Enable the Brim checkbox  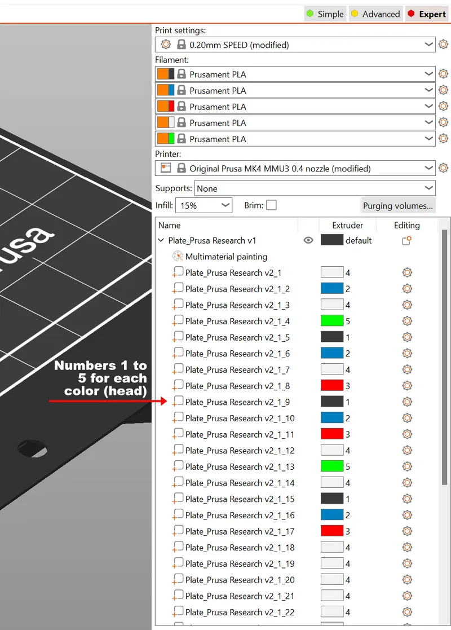(x=271, y=205)
